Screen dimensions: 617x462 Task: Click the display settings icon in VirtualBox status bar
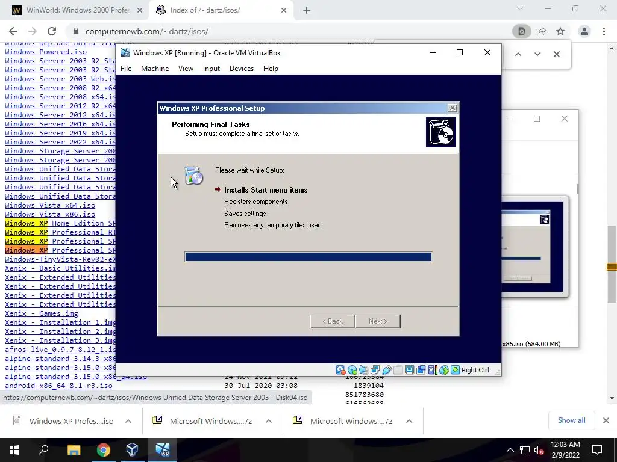(x=409, y=370)
